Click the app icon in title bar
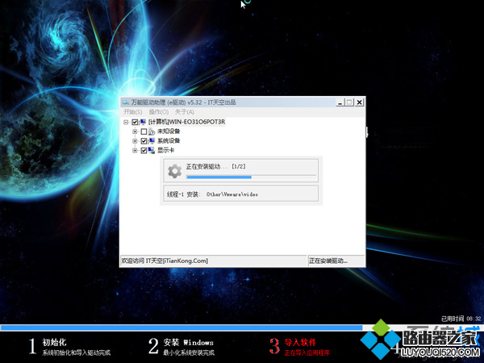Screen dimensions: 484x363 click(126, 102)
